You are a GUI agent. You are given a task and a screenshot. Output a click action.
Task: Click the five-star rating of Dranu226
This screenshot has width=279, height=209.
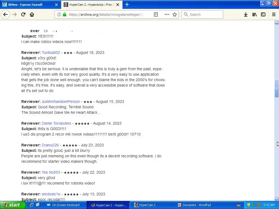coord(70,145)
